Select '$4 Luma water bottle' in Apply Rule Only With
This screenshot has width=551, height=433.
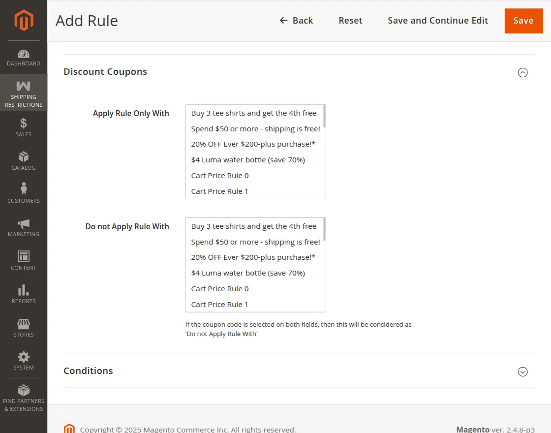tap(254, 160)
